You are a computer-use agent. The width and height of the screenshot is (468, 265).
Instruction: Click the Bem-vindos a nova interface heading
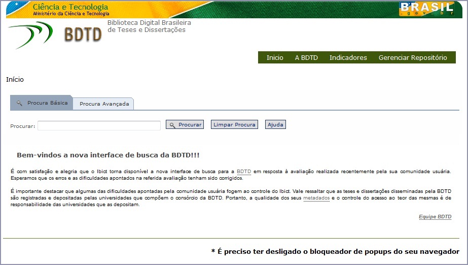coord(108,155)
